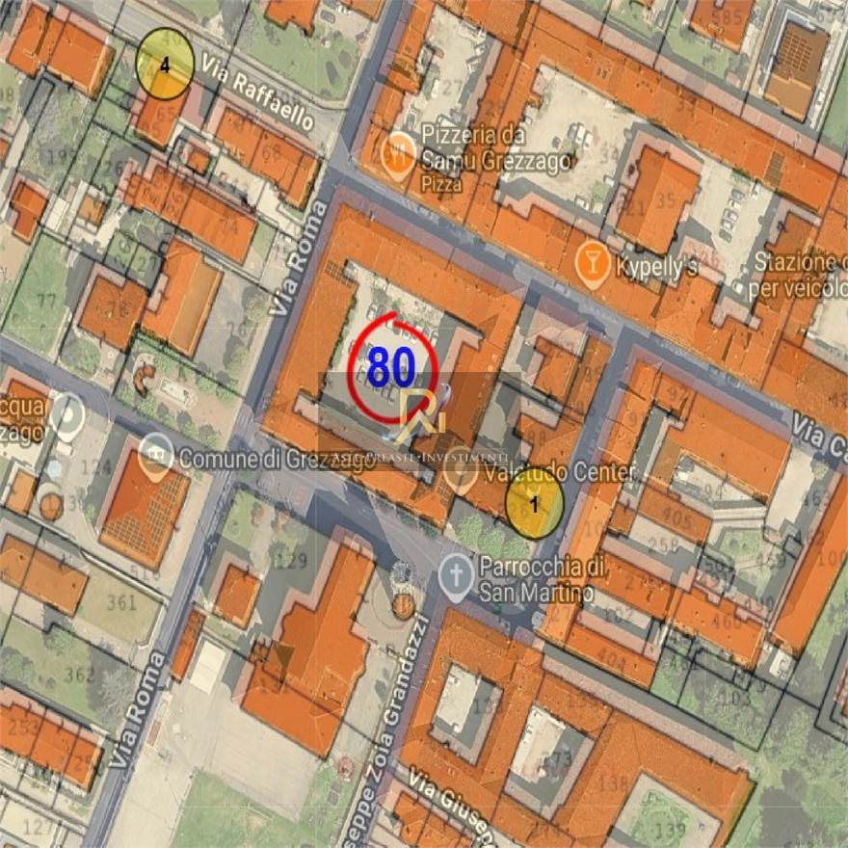Viewport: 848px width, 848px height.
Task: Select cadastral parcel number 361
Action: coord(121,604)
